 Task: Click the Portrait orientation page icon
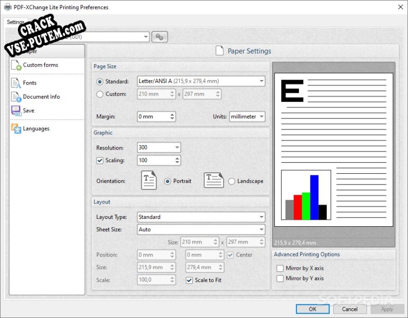(x=149, y=180)
